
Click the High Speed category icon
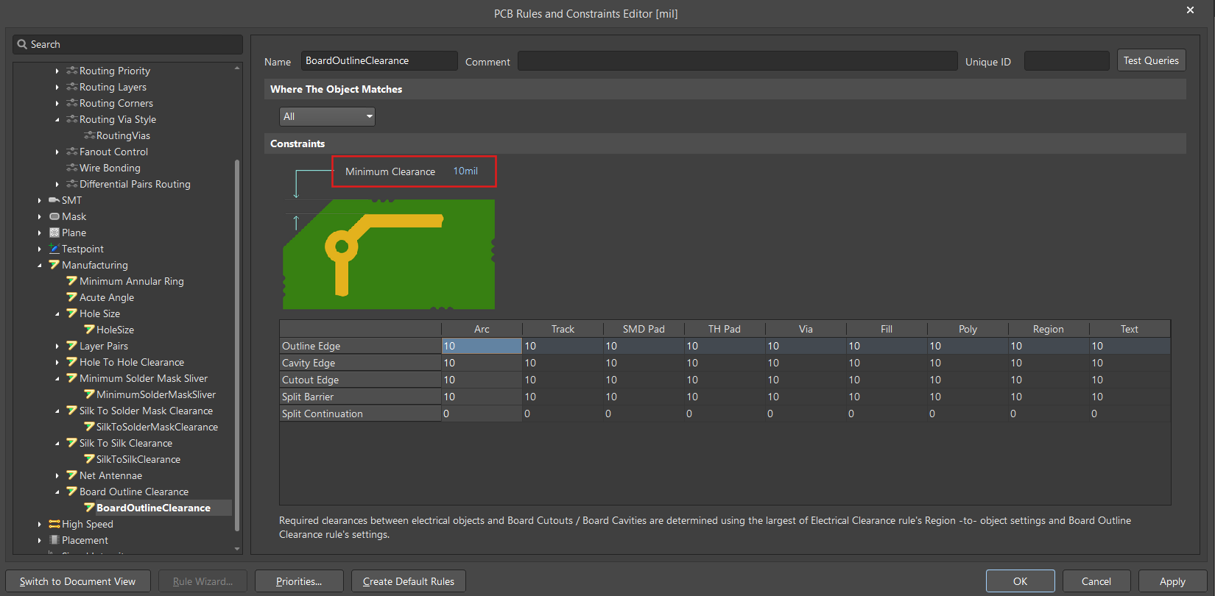54,524
